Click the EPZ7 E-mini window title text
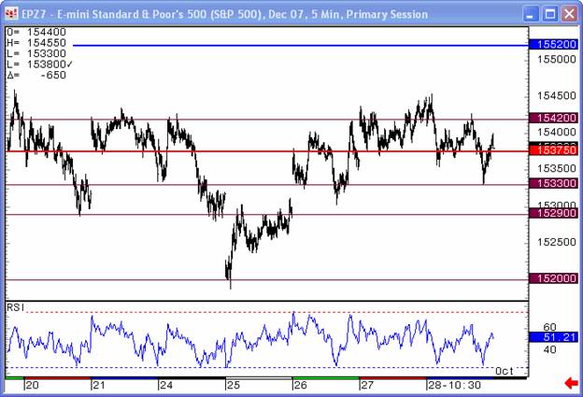The image size is (583, 397). (x=224, y=14)
